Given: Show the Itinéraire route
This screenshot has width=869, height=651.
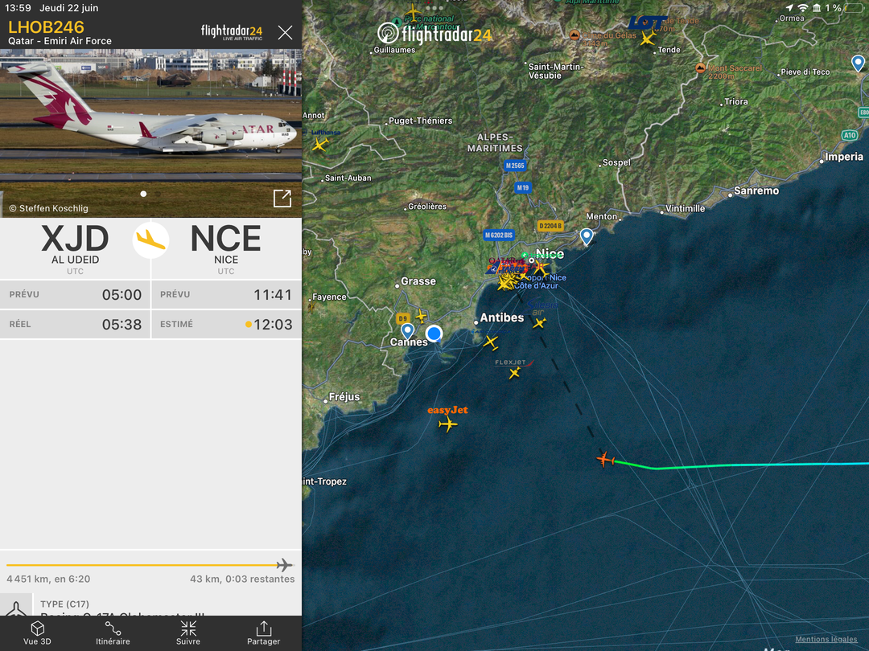Looking at the screenshot, I should click(x=113, y=633).
